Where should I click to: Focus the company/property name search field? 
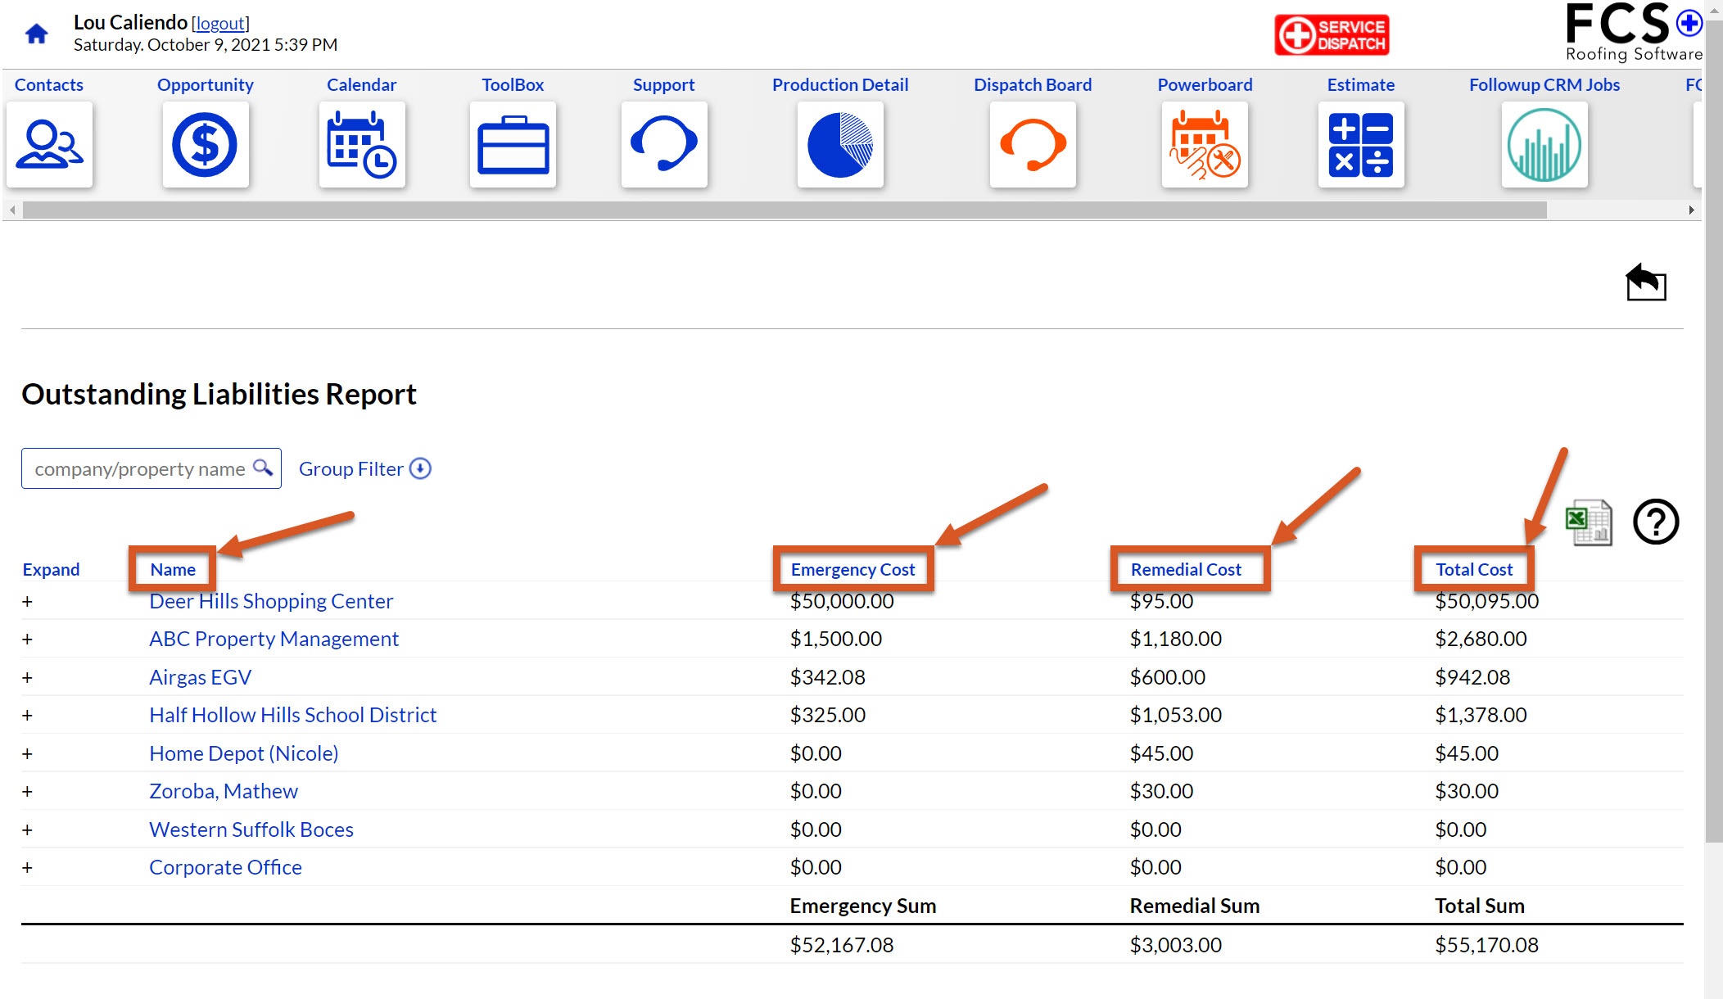tap(151, 468)
